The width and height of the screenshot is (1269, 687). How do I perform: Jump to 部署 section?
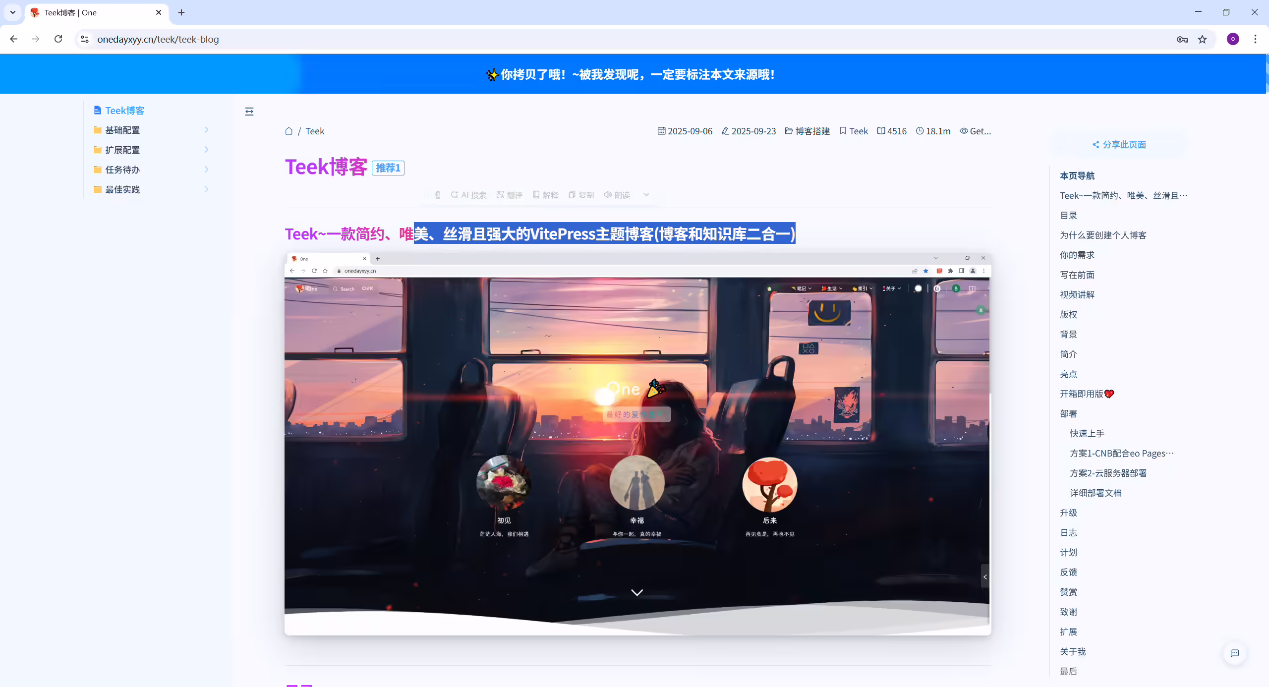pos(1068,413)
